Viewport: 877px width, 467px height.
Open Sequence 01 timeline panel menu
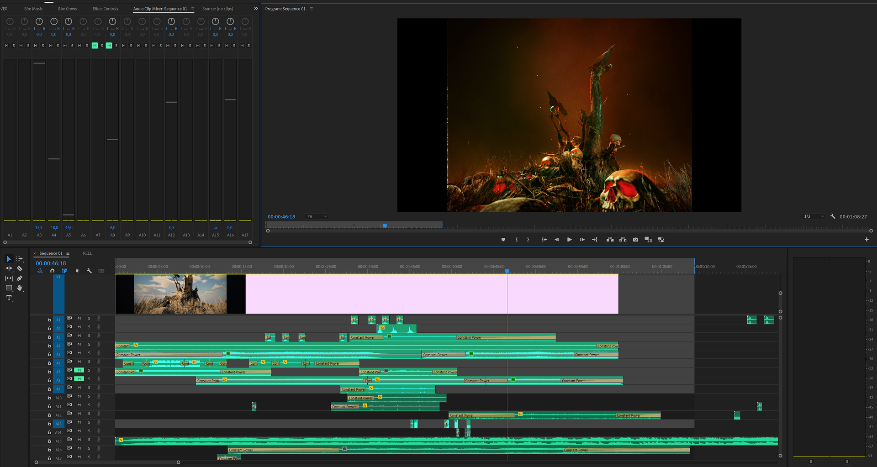68,253
